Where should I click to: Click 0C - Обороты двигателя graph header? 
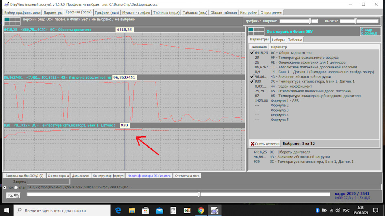[124, 30]
